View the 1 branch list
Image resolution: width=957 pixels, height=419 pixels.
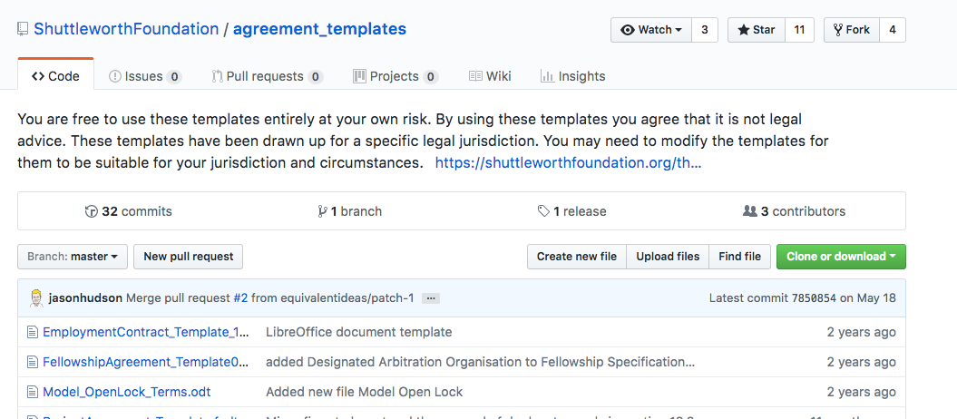pyautogui.click(x=350, y=211)
